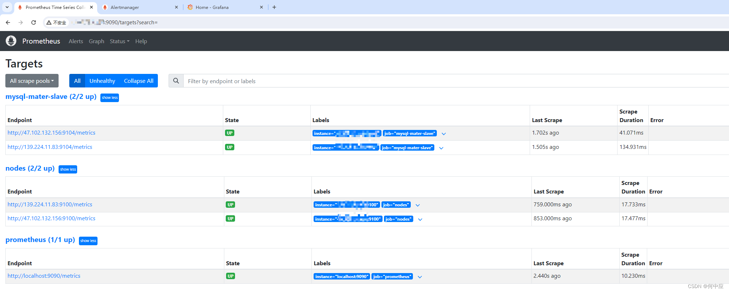Image resolution: width=729 pixels, height=292 pixels.
Task: Open a new browser tab with plus icon
Action: click(x=274, y=7)
